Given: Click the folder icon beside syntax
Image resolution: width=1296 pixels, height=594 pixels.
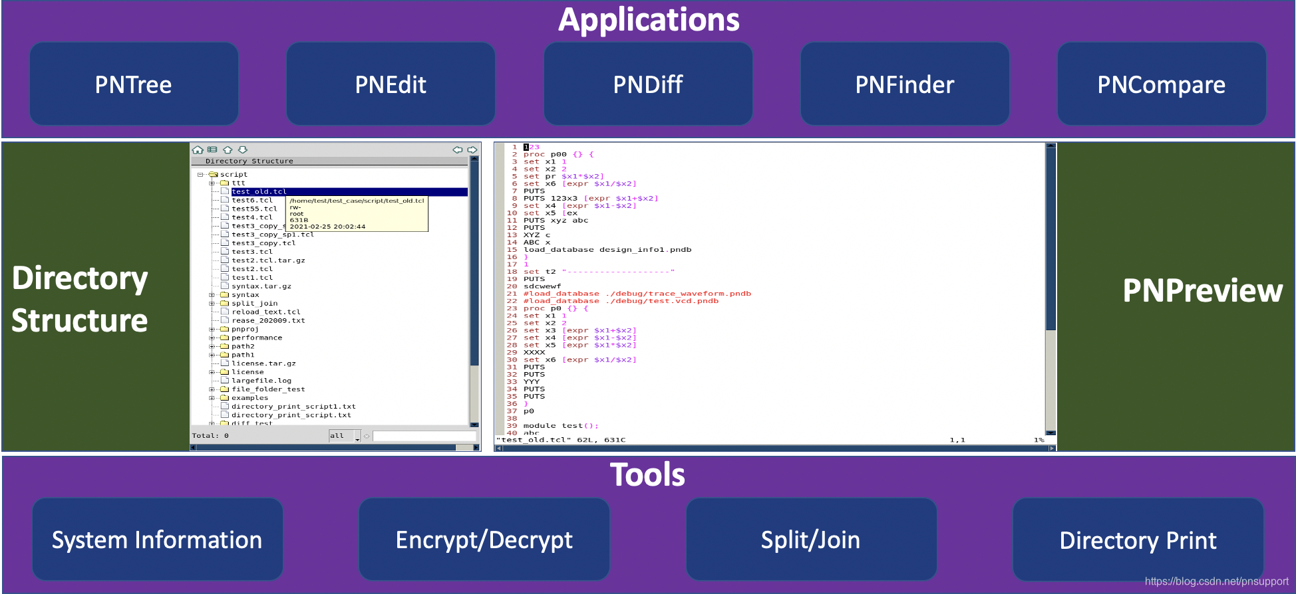Looking at the screenshot, I should [225, 295].
